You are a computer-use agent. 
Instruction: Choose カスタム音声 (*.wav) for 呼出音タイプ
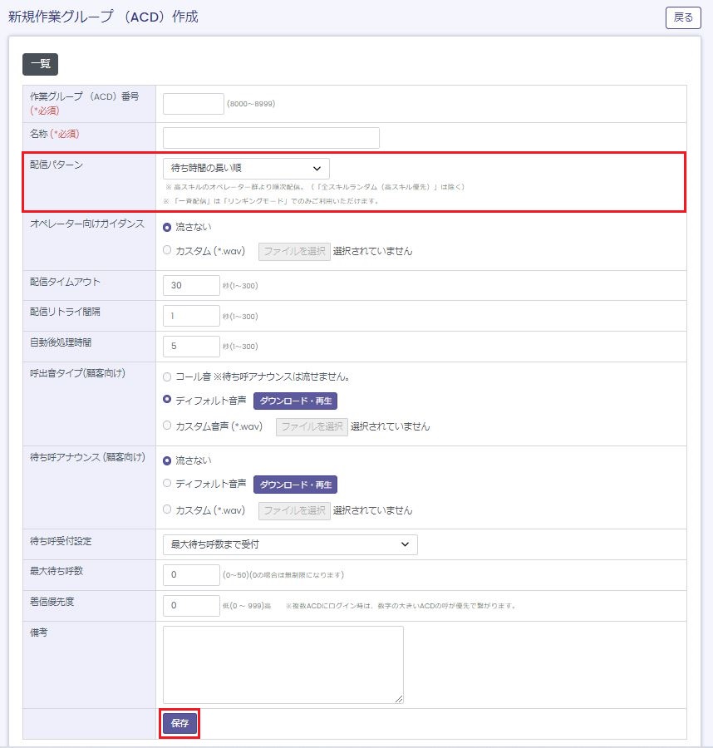tap(168, 426)
